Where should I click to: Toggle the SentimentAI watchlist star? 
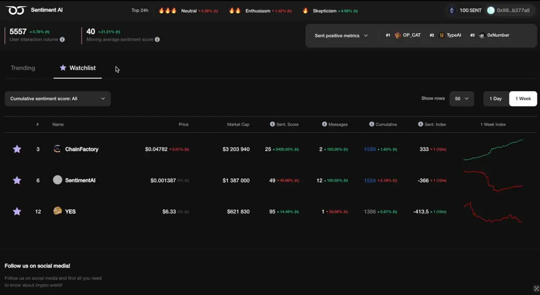point(17,180)
